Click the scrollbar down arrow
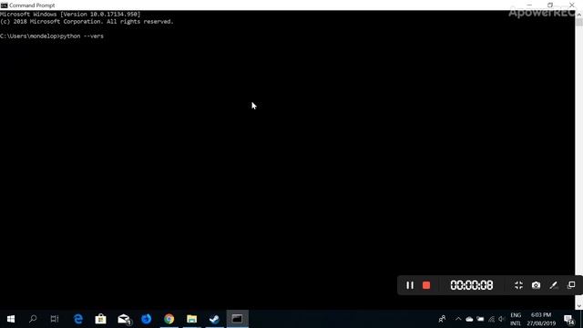This screenshot has height=328, width=583. (x=579, y=306)
